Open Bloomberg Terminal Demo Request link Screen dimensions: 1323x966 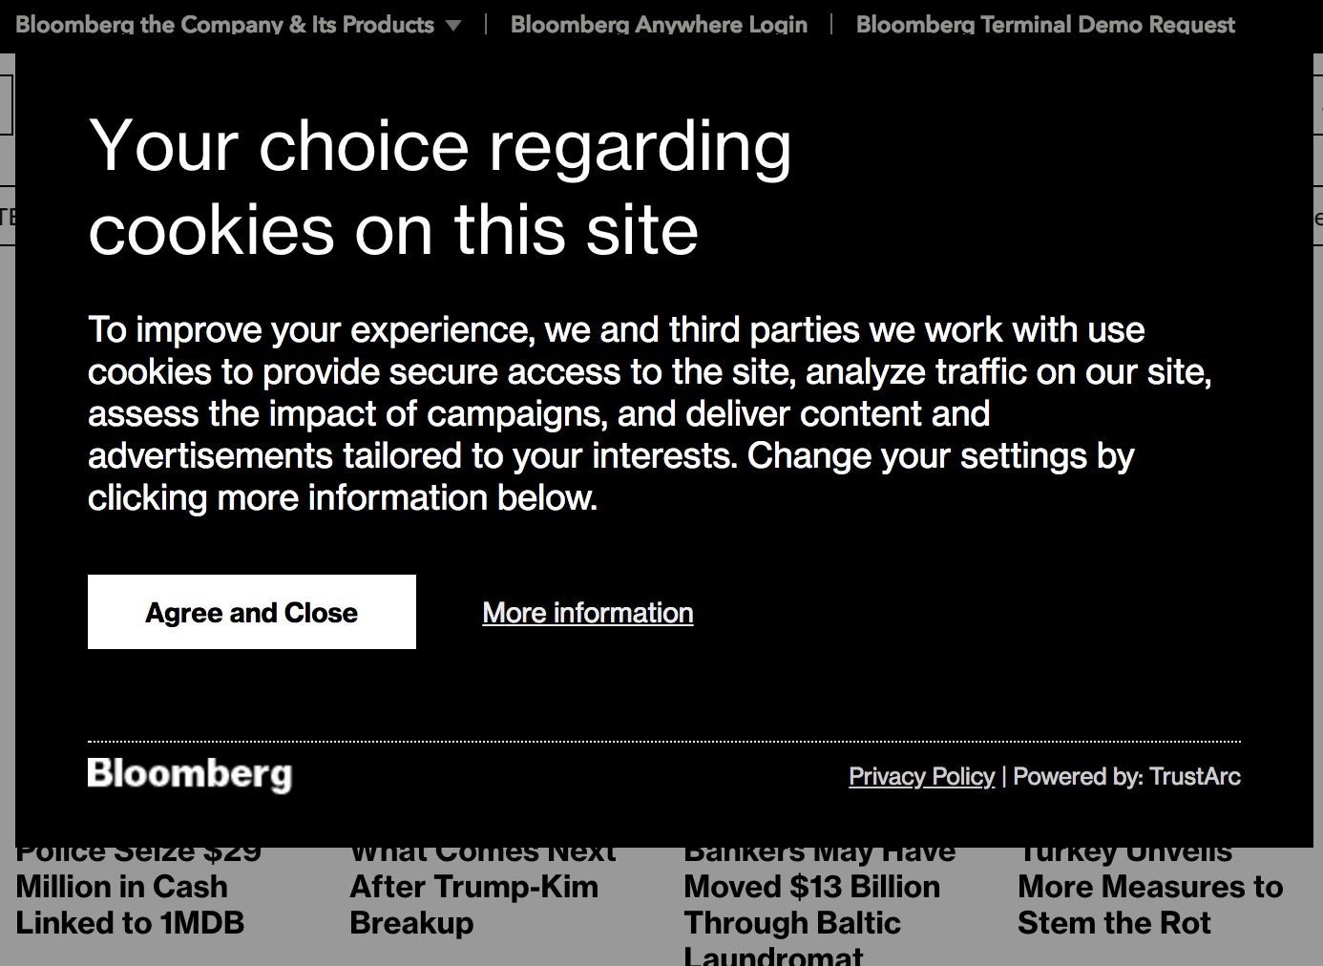1045,25
